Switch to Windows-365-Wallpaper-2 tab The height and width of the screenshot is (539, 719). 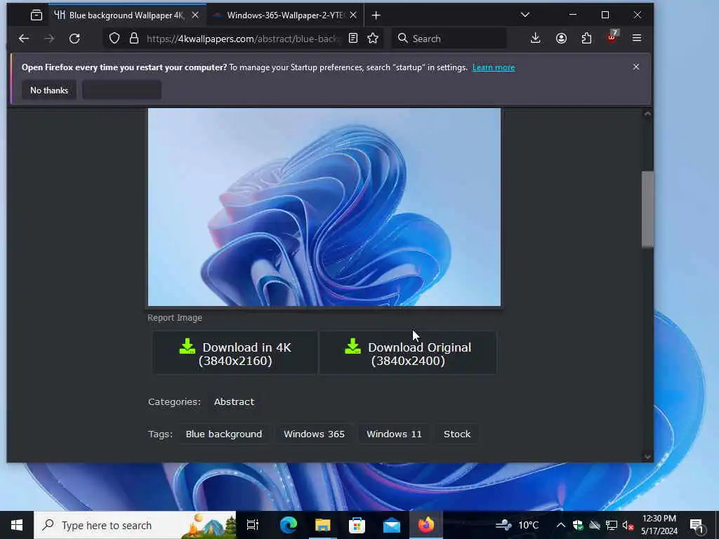pos(285,15)
